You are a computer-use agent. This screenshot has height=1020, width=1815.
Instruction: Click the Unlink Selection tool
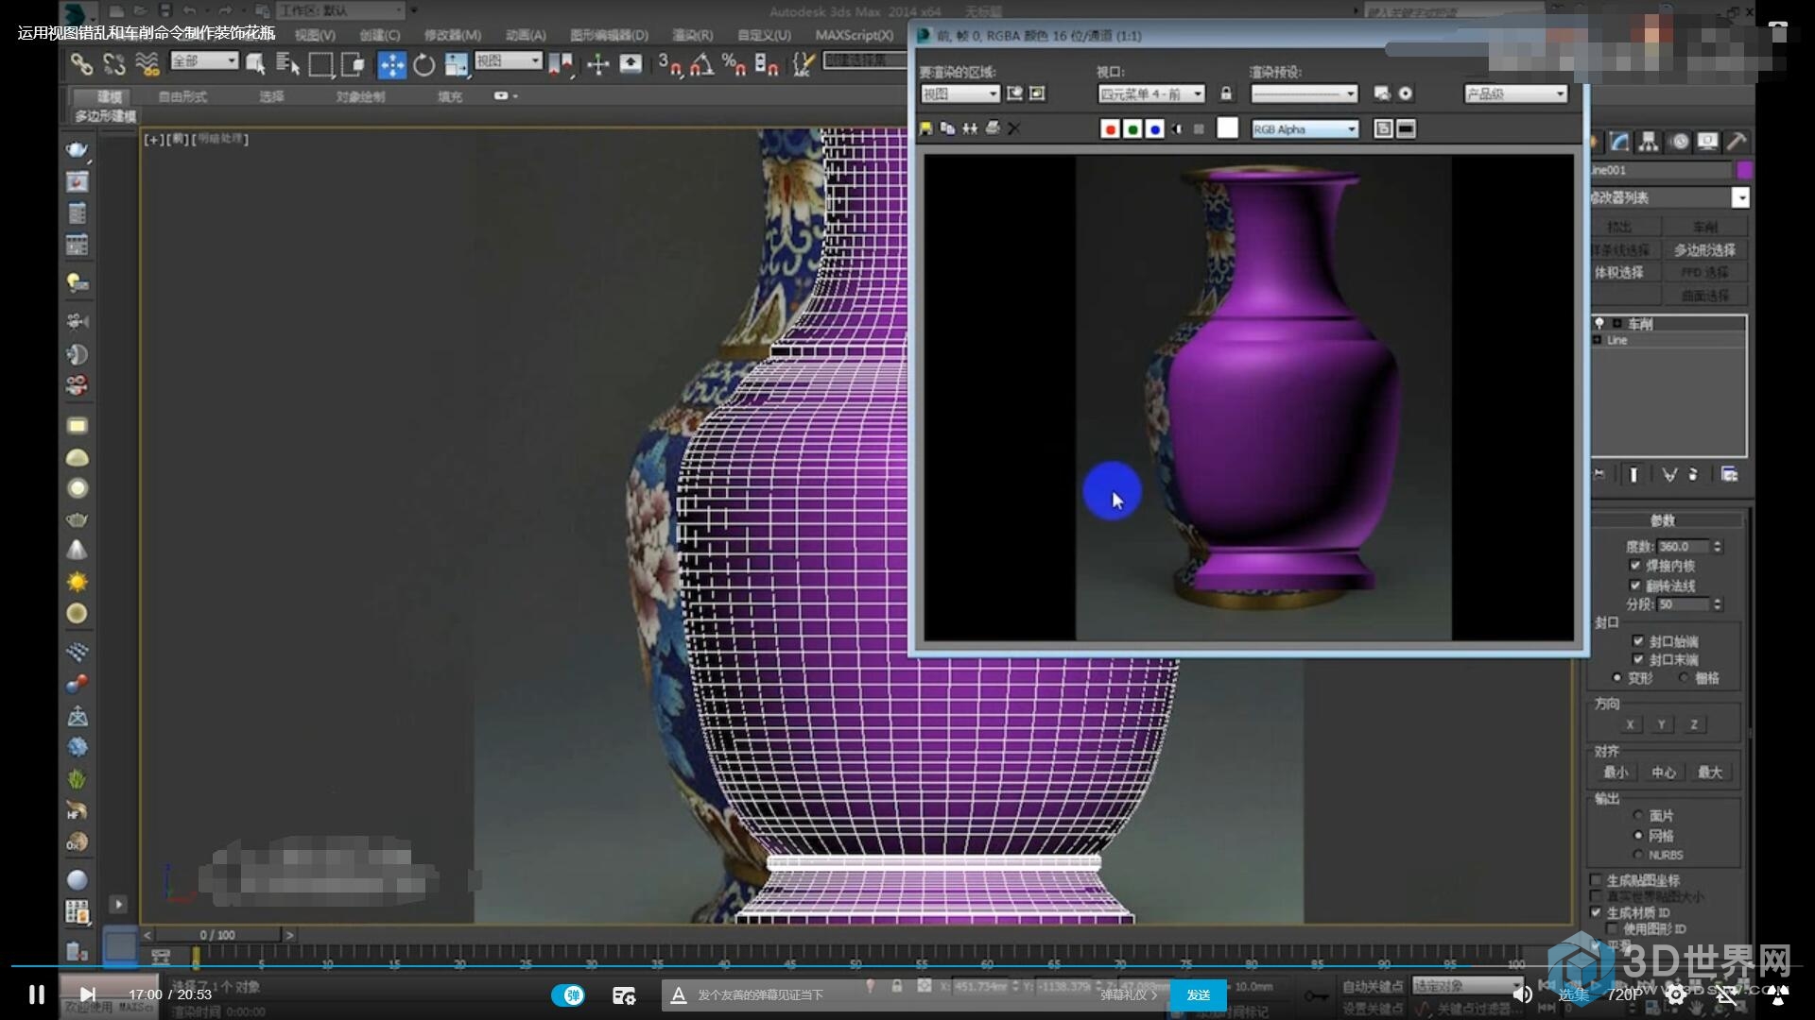(114, 64)
